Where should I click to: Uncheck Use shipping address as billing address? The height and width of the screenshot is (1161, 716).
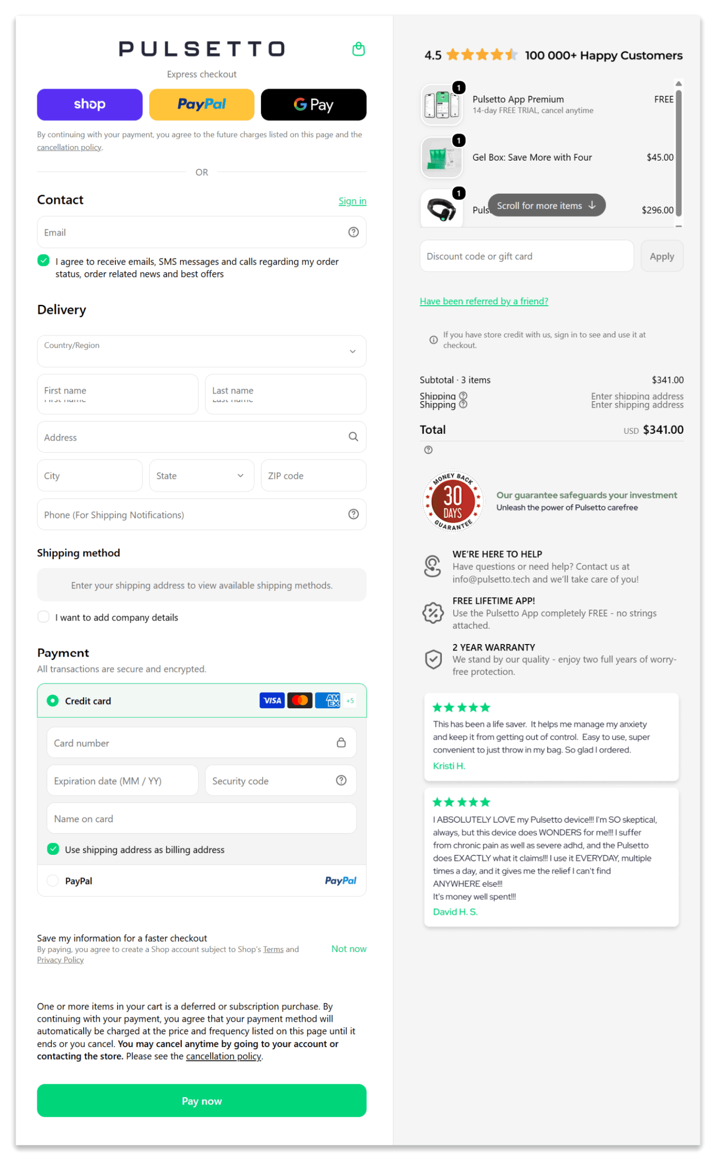[53, 849]
